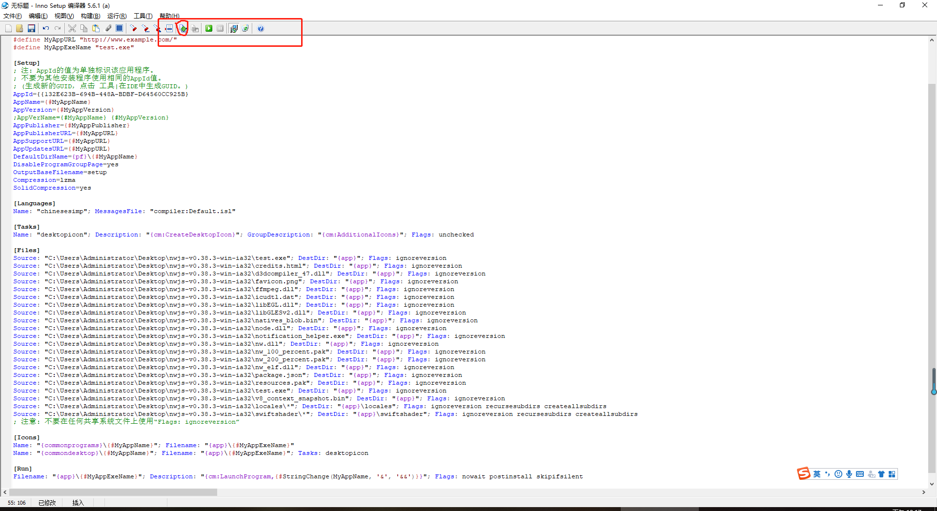Click the Sogou account person icon
Screen dimensions: 937x511
pos(871,474)
